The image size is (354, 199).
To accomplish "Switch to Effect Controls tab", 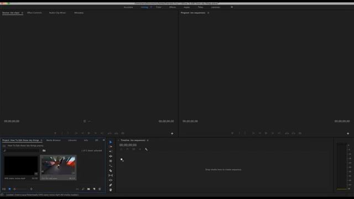I will pyautogui.click(x=34, y=13).
